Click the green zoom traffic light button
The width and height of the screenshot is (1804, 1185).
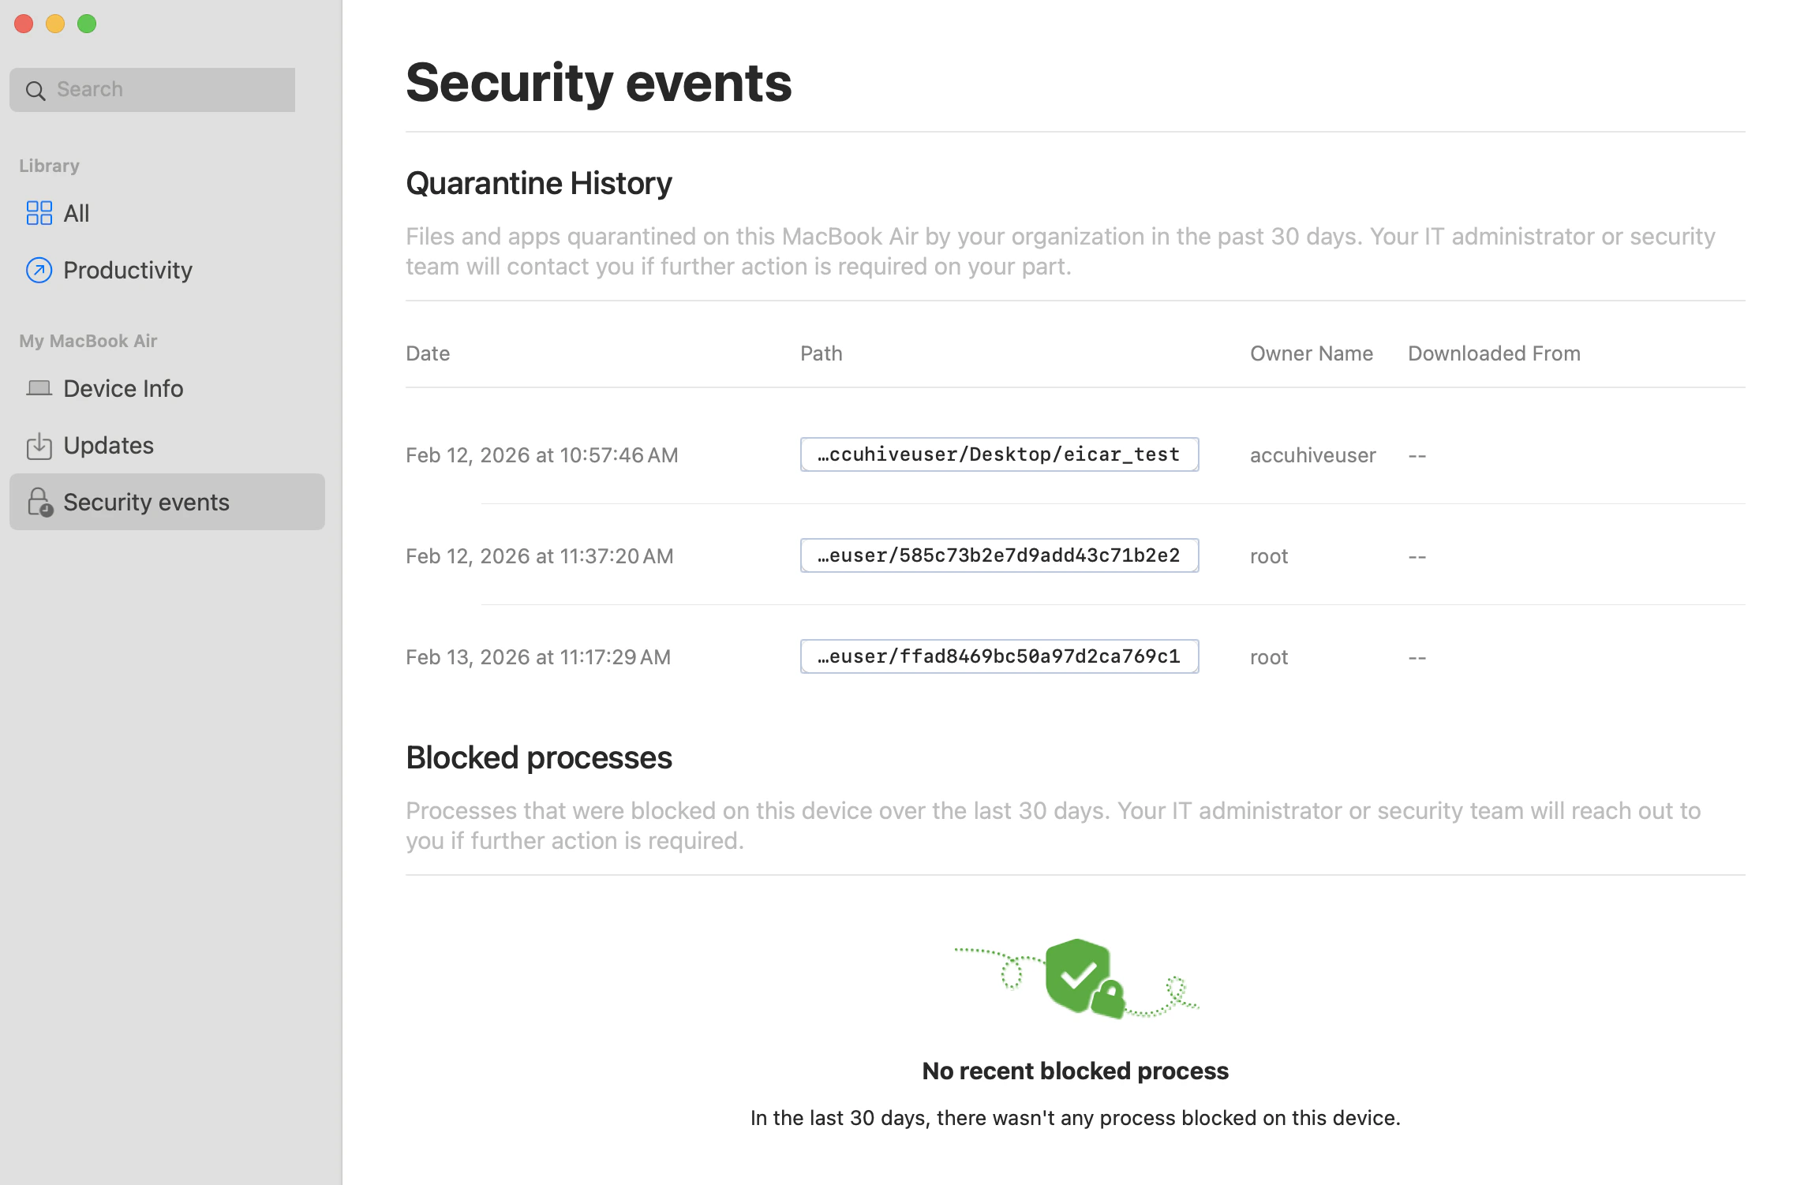pyautogui.click(x=86, y=24)
